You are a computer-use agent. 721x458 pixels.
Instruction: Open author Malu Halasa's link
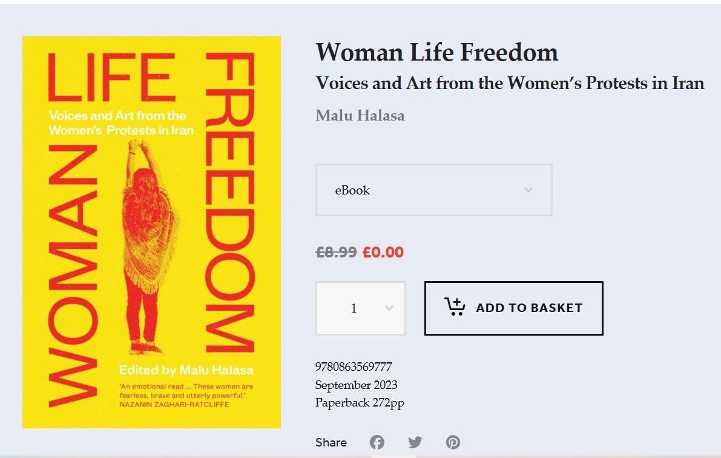pos(360,115)
